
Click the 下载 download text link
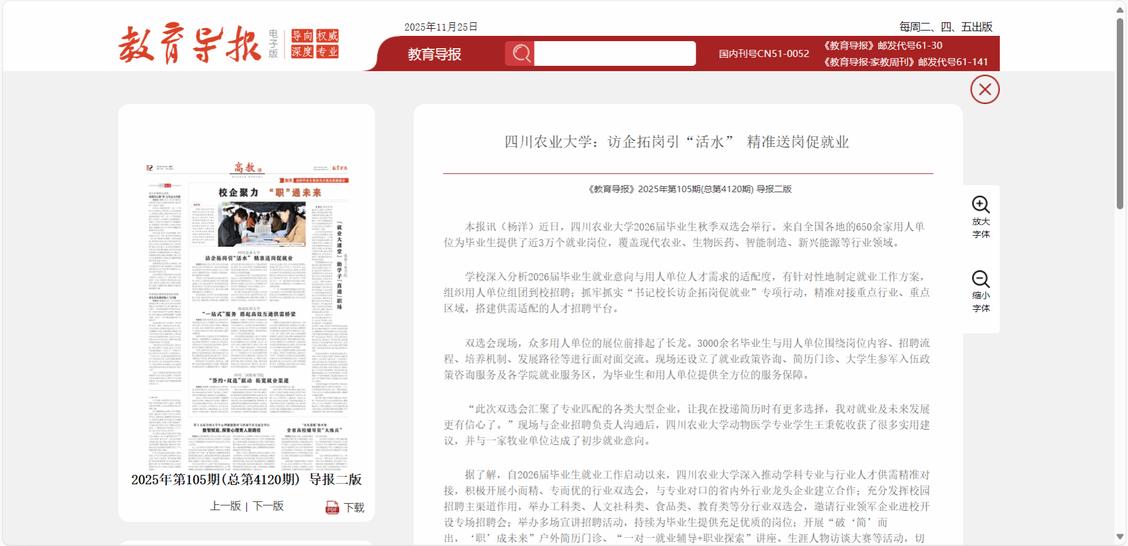pyautogui.click(x=354, y=507)
